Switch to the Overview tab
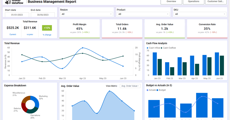230x120 pixels. 171,2
